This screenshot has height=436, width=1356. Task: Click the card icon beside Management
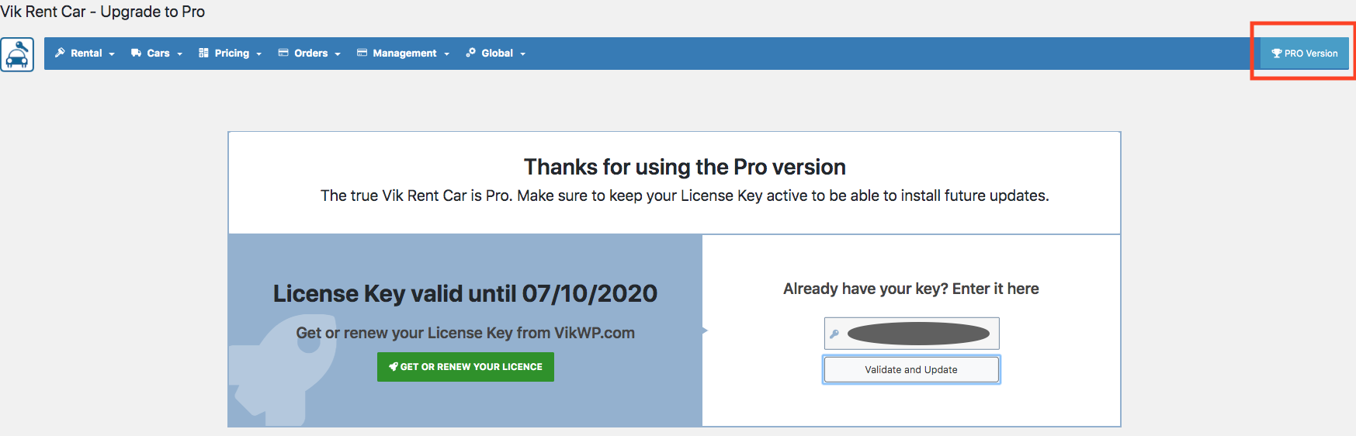pos(362,53)
